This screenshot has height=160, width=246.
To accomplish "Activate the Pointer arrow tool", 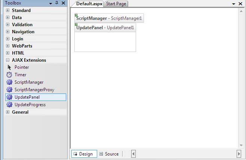I will 9,67.
